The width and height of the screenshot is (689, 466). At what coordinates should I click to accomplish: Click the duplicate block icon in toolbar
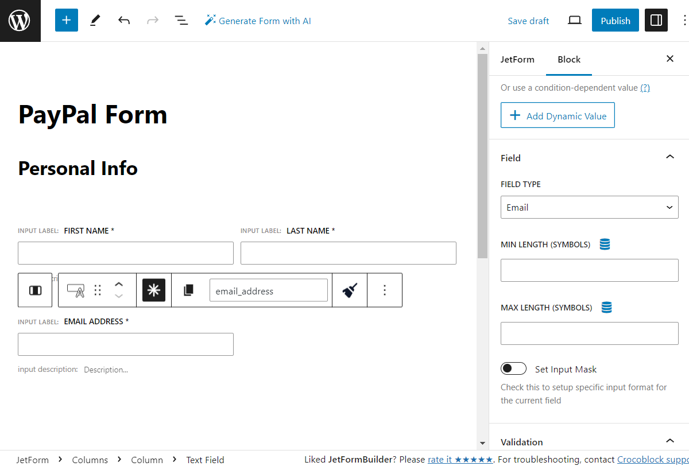click(x=188, y=290)
